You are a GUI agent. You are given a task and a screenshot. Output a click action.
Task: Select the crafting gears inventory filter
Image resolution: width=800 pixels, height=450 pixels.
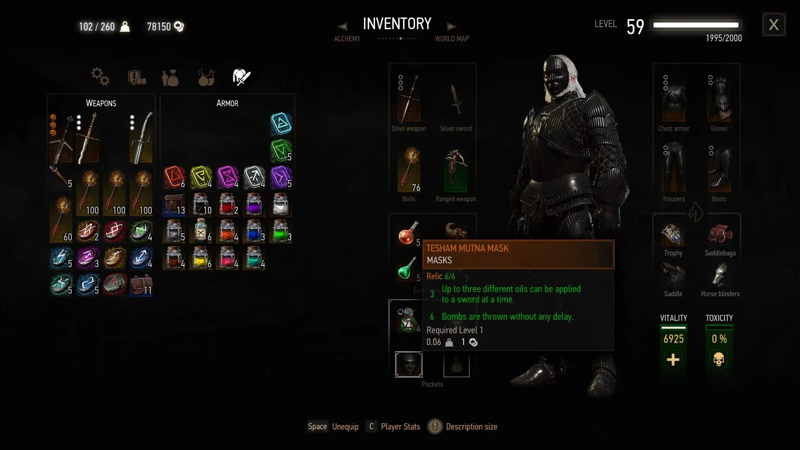tap(100, 77)
